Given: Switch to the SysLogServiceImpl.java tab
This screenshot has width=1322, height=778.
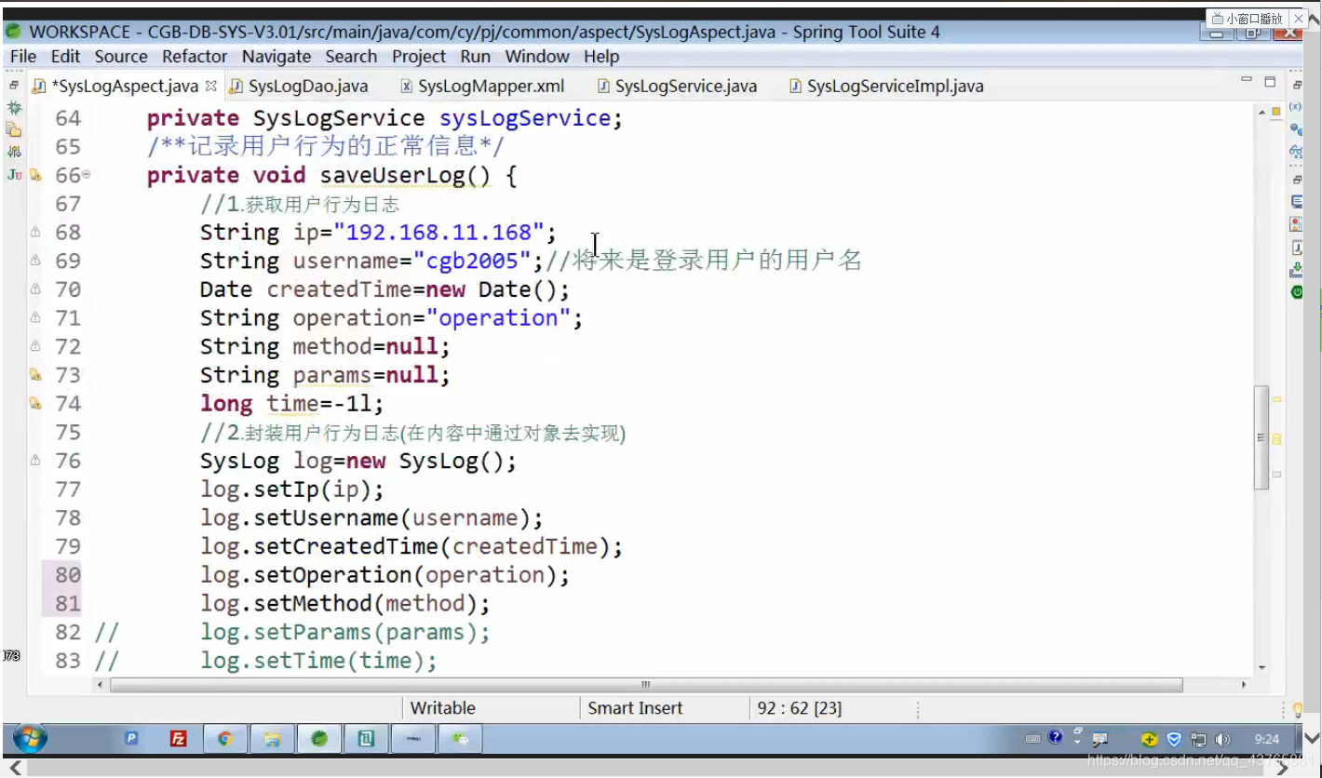Looking at the screenshot, I should click(886, 87).
